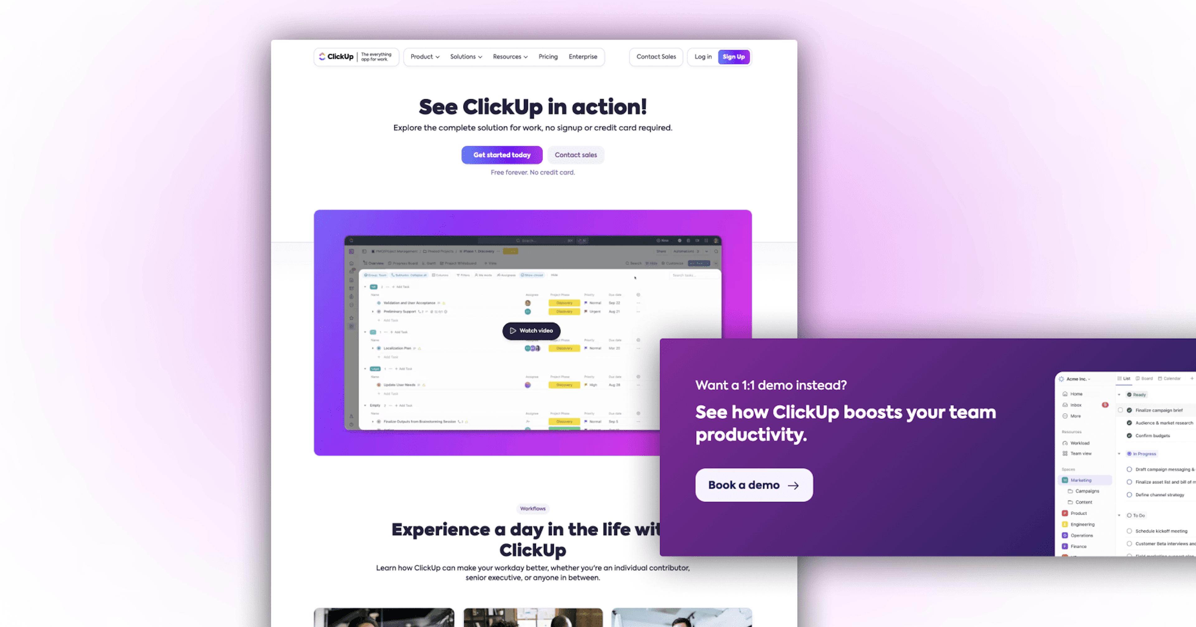
Task: Expand the Resources dropdown in the navbar
Action: [510, 56]
